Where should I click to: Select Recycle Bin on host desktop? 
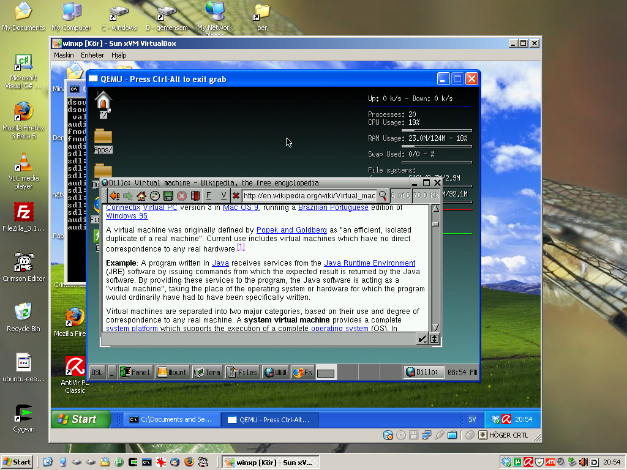[24, 318]
